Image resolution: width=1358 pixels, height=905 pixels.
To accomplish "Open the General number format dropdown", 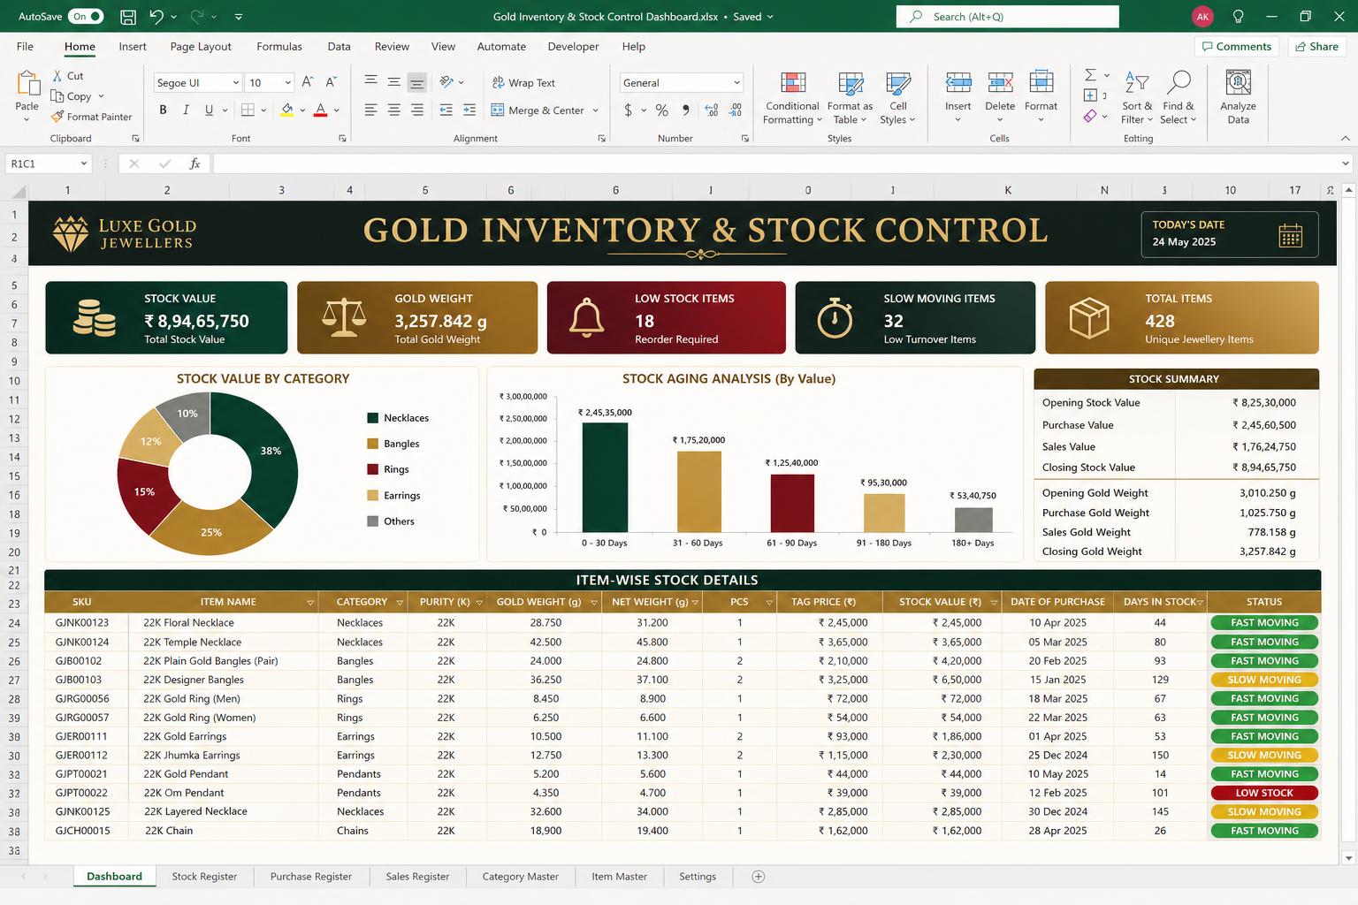I will coord(736,83).
